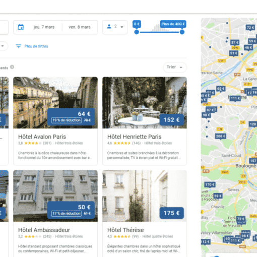
Task: Click the Hôtel Thérèse title
Action: [125, 230]
